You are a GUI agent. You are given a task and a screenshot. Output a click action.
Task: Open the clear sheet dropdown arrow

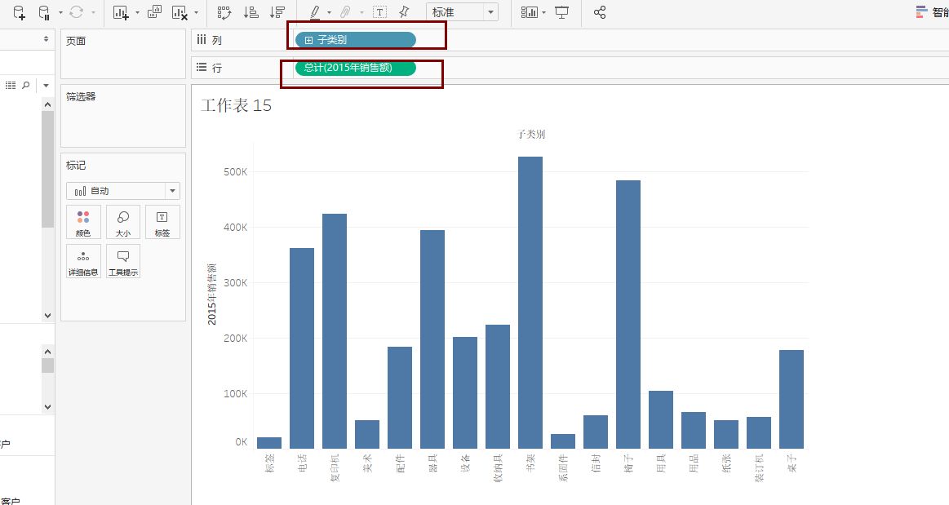[196, 12]
